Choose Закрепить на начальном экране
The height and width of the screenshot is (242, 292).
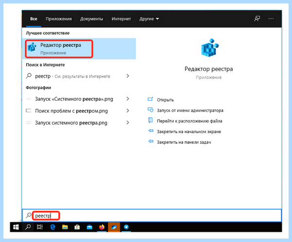click(189, 132)
